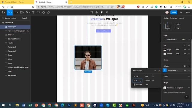Switch to the Design tab

pyautogui.click(x=166, y=18)
